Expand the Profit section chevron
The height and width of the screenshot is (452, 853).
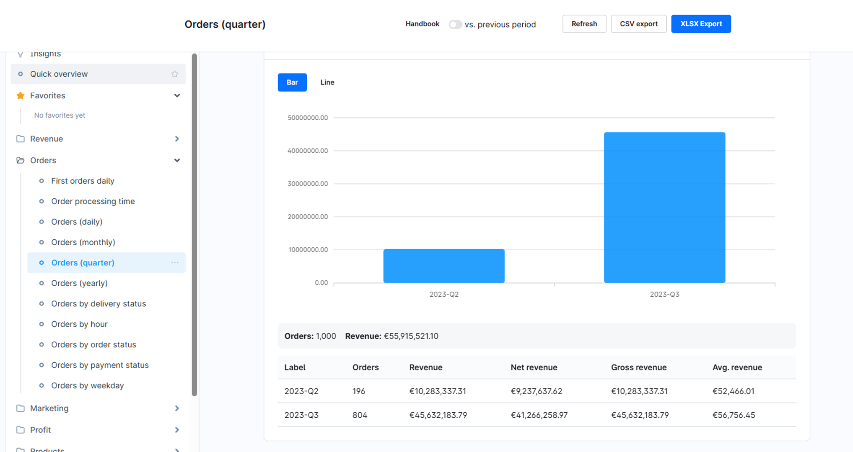pos(177,430)
